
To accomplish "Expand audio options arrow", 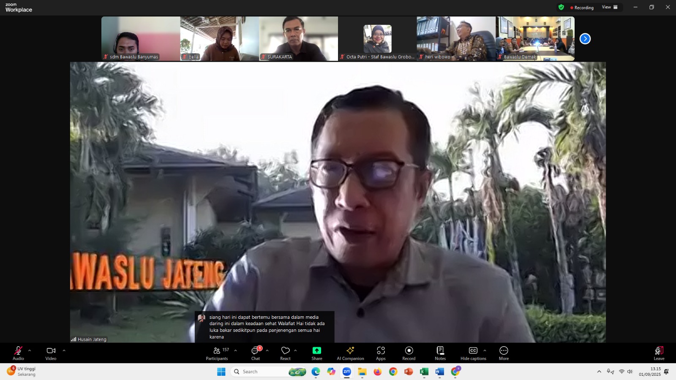I will [30, 350].
